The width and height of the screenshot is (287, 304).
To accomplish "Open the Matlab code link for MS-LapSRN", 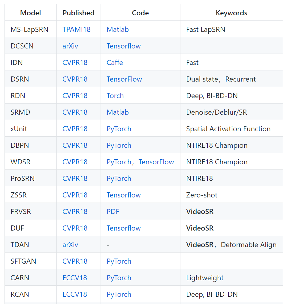I will [117, 29].
